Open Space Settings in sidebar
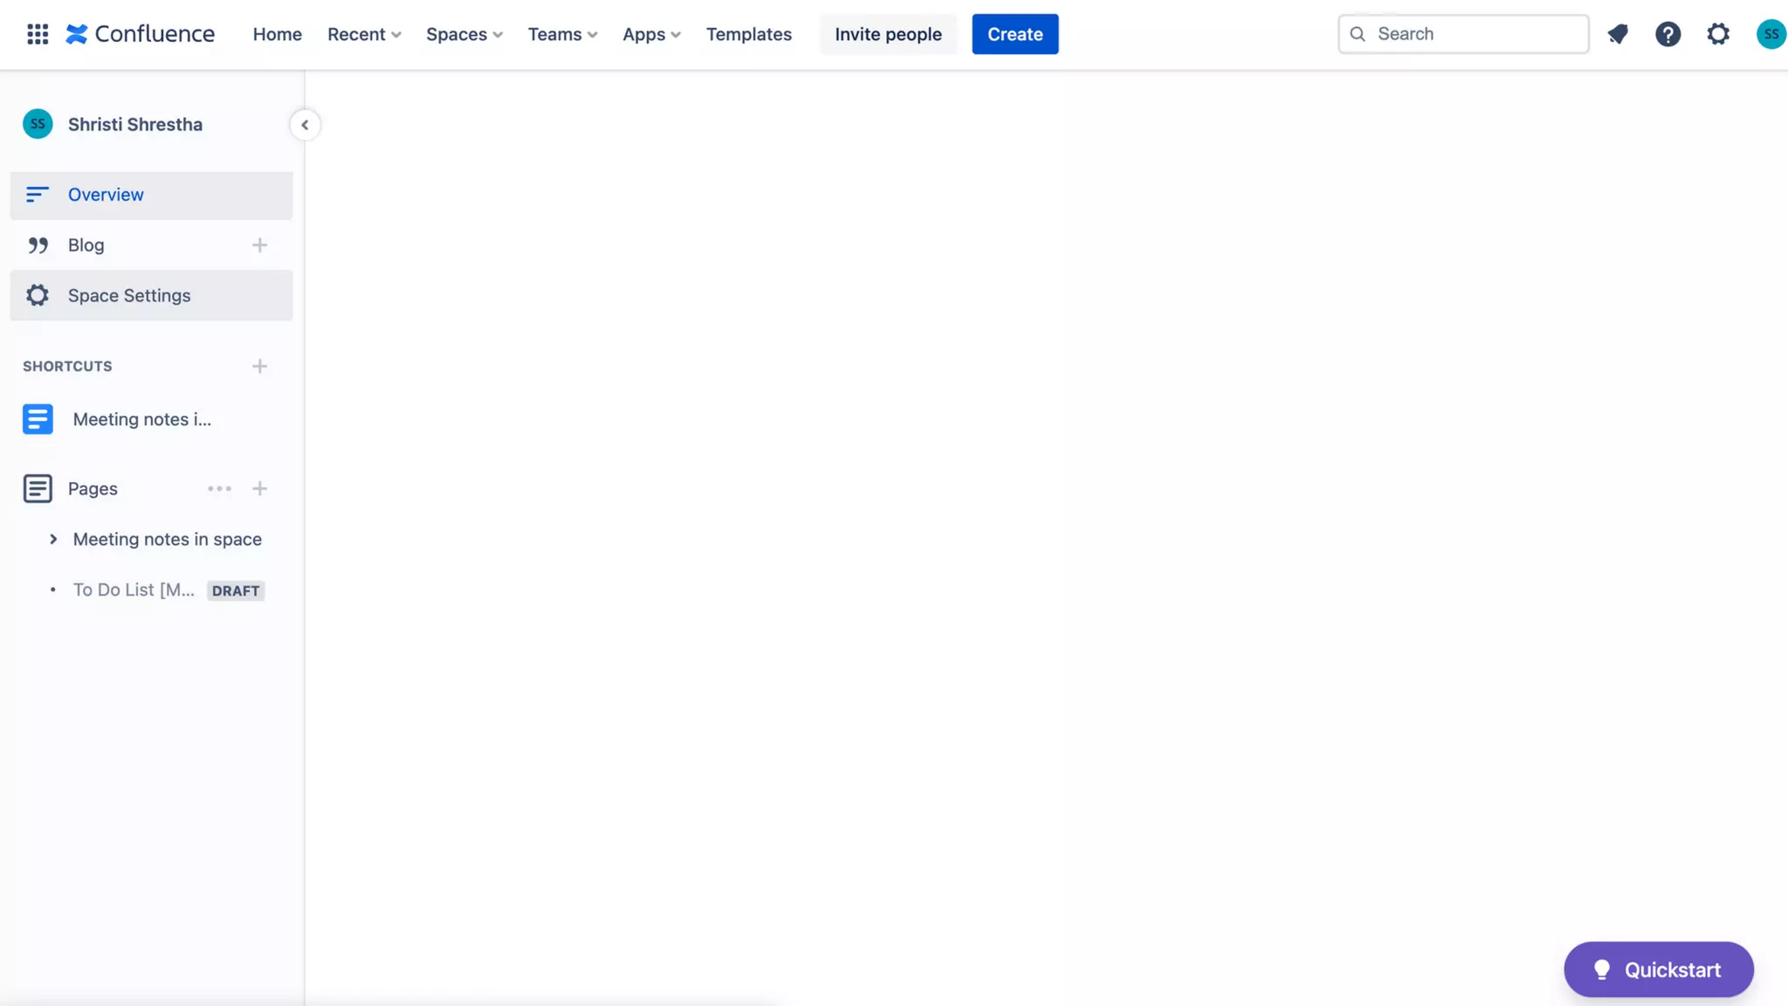The height and width of the screenshot is (1006, 1788). click(129, 296)
